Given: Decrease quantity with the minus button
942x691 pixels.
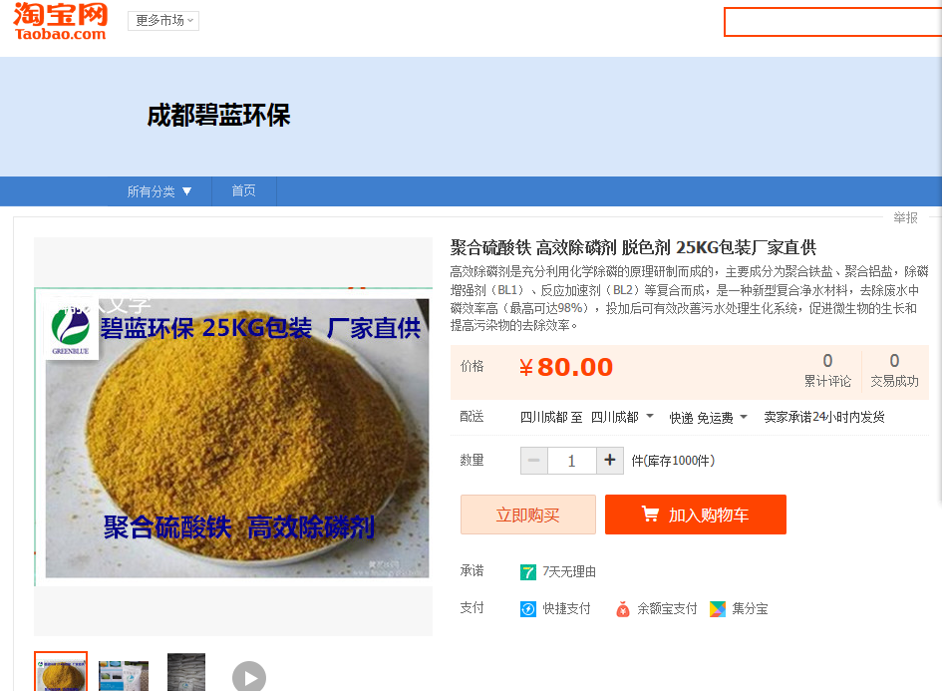Looking at the screenshot, I should click(x=534, y=461).
